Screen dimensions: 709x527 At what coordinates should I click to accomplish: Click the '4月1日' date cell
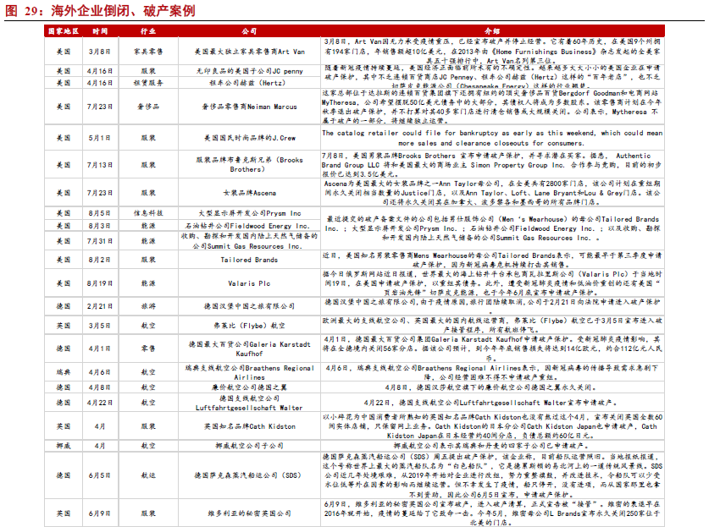pos(100,349)
